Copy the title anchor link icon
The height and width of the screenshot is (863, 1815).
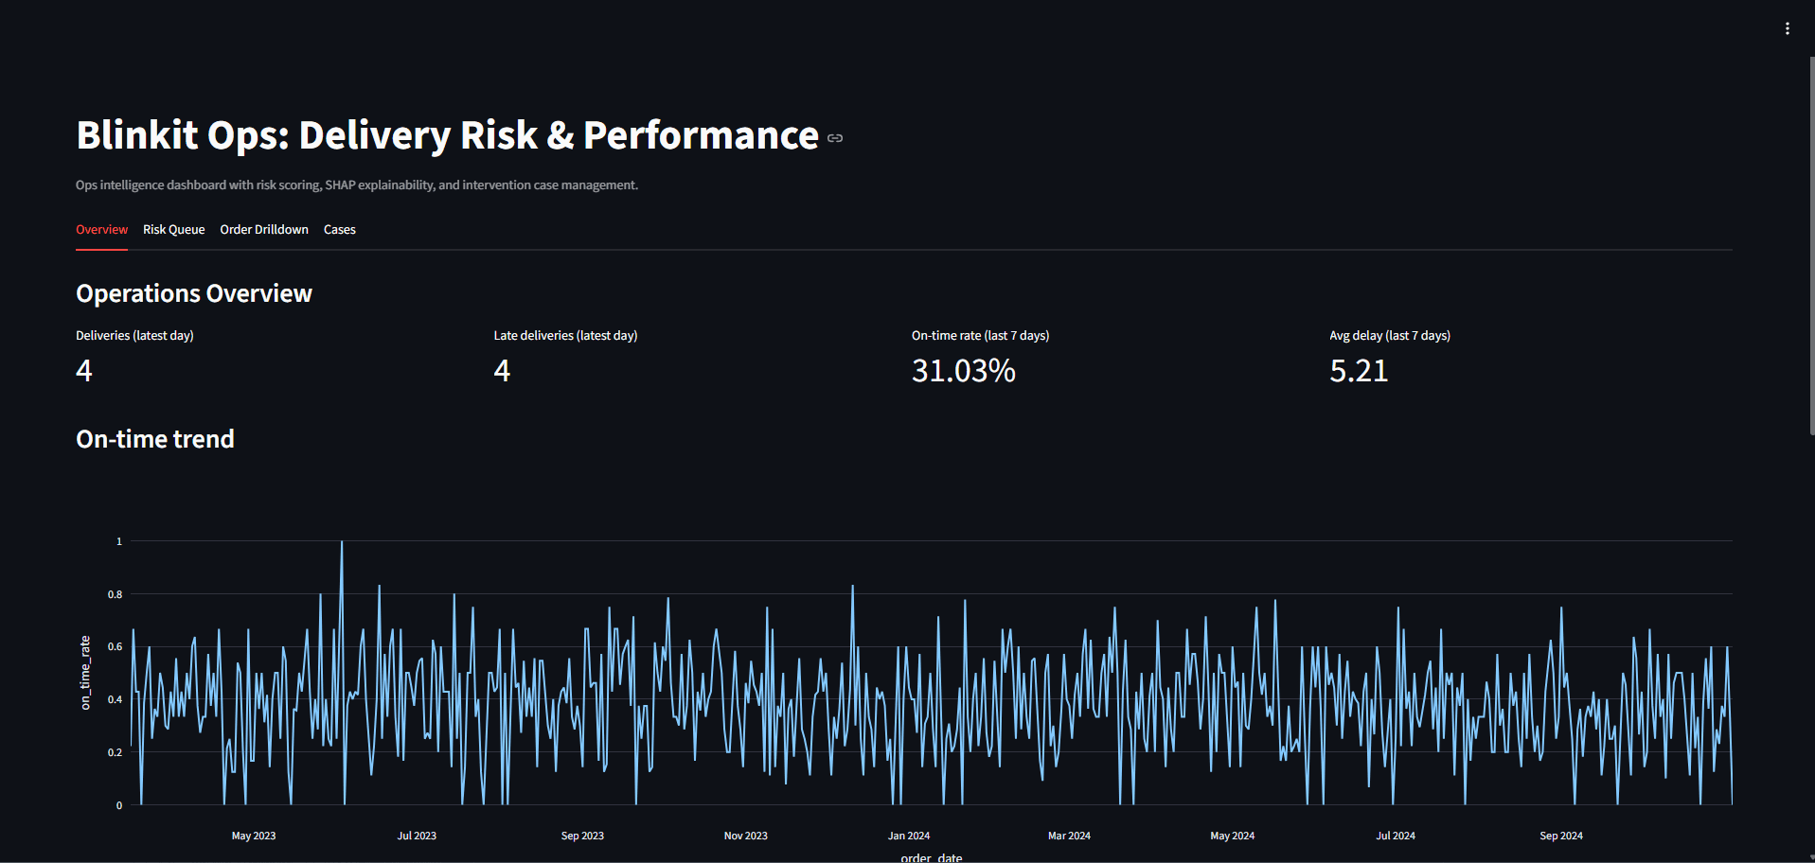[835, 138]
